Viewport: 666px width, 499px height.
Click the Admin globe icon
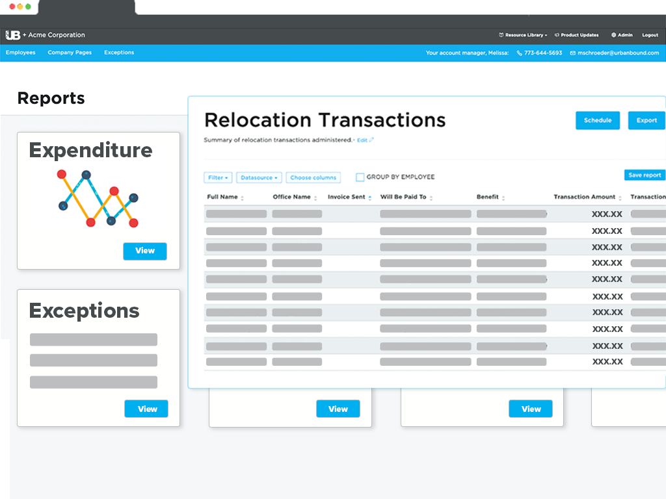(613, 35)
